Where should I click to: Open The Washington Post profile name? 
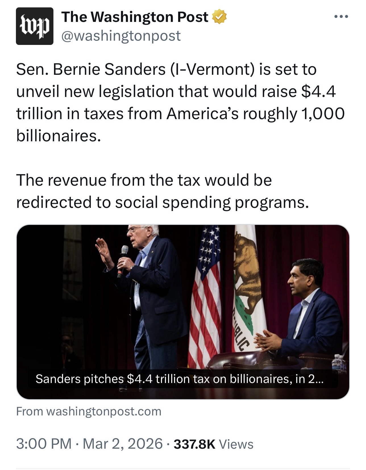click(x=135, y=17)
